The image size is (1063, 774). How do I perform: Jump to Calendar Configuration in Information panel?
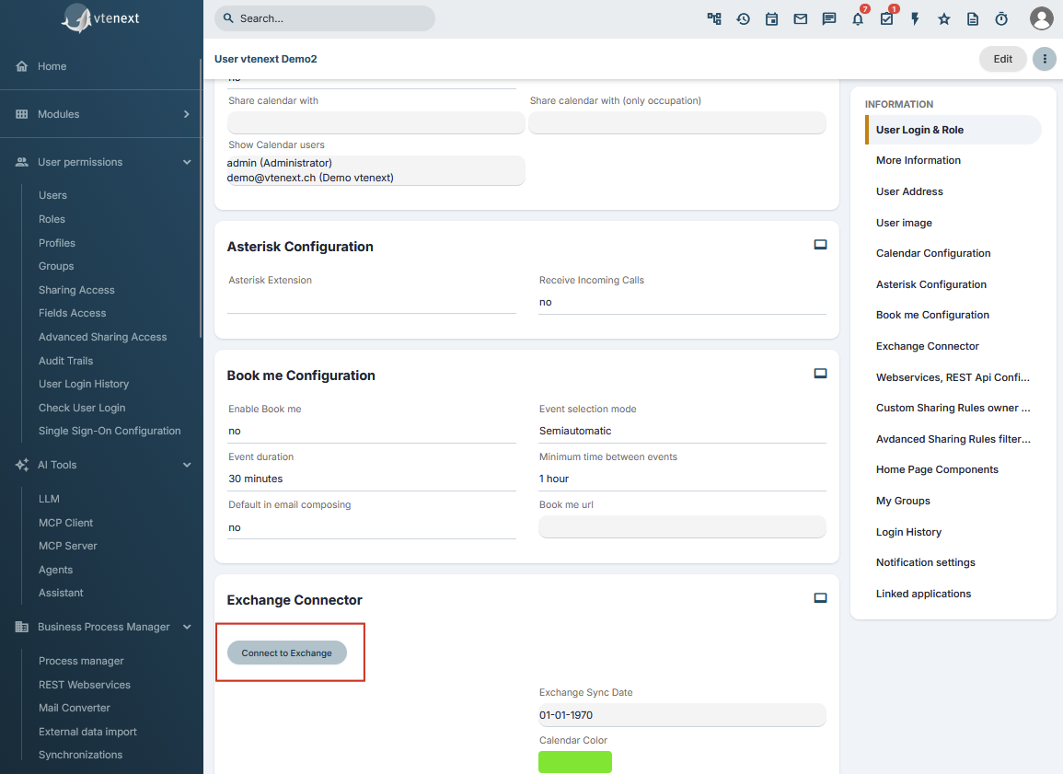pos(933,253)
